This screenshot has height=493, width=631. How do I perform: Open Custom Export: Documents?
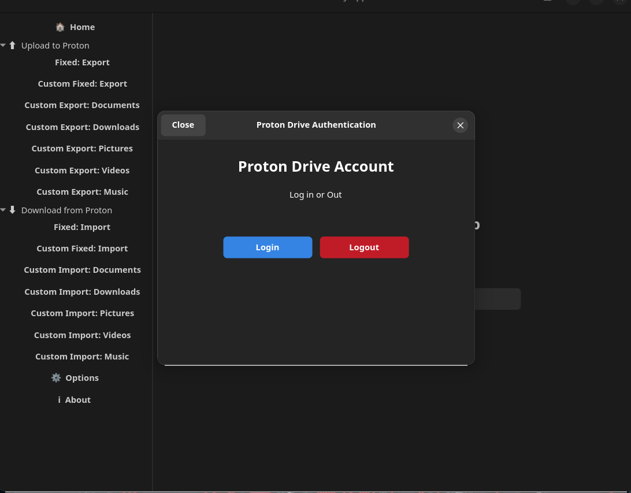tap(82, 105)
